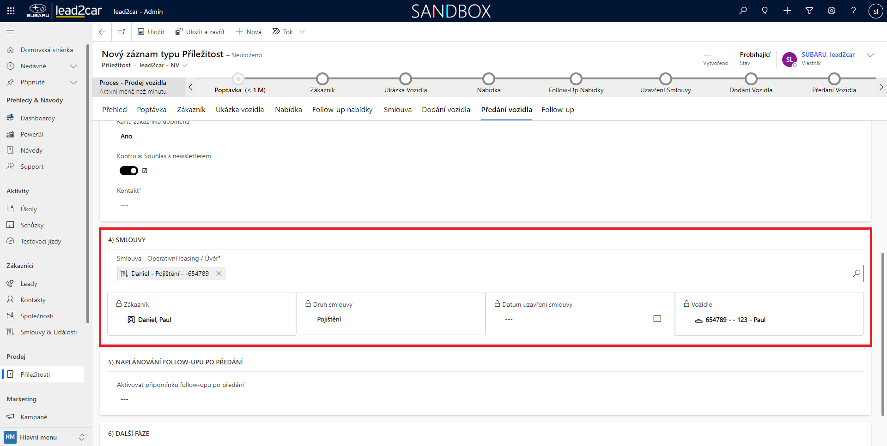The image size is (887, 446).
Task: Switch to the Follow-up nabídky tab
Action: [x=342, y=110]
